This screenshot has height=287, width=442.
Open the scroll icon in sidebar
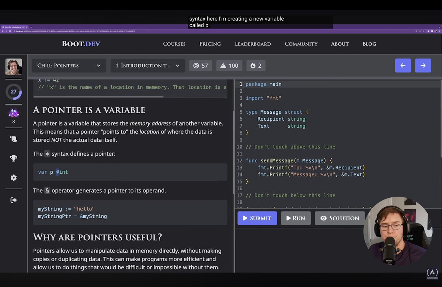point(14,139)
